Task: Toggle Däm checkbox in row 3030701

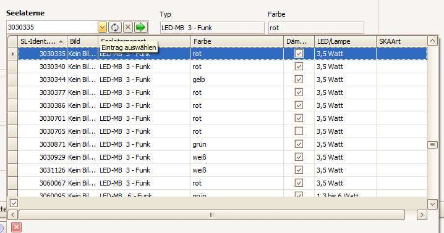Action: click(x=299, y=118)
